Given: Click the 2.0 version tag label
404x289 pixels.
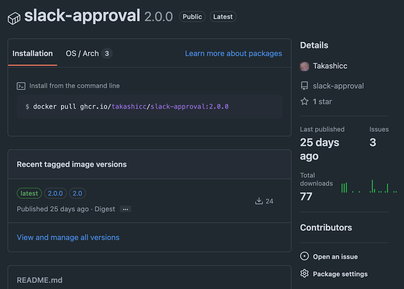Looking at the screenshot, I should click(77, 193).
